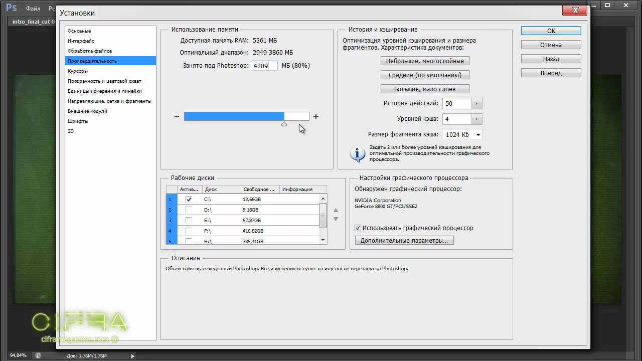Click the Диск column header
Screen dimensions: 642x361
point(221,189)
